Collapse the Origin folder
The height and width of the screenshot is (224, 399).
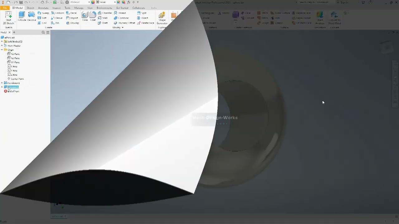[x=2, y=50]
